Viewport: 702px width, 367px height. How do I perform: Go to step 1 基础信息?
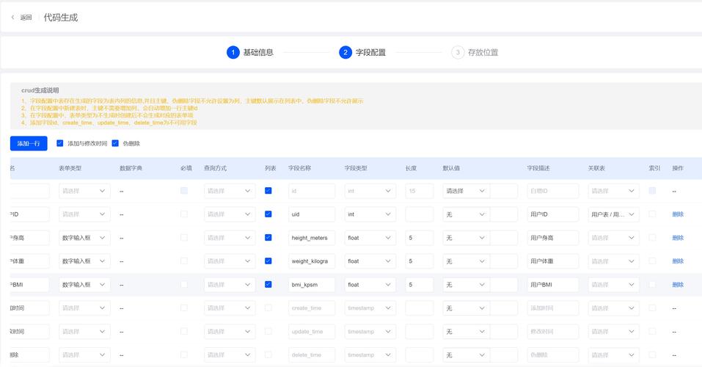click(x=250, y=52)
